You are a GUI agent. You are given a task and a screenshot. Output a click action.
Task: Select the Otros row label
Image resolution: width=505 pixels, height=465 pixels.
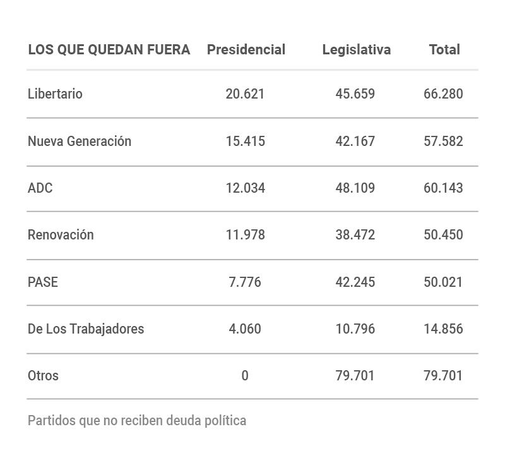tap(43, 375)
